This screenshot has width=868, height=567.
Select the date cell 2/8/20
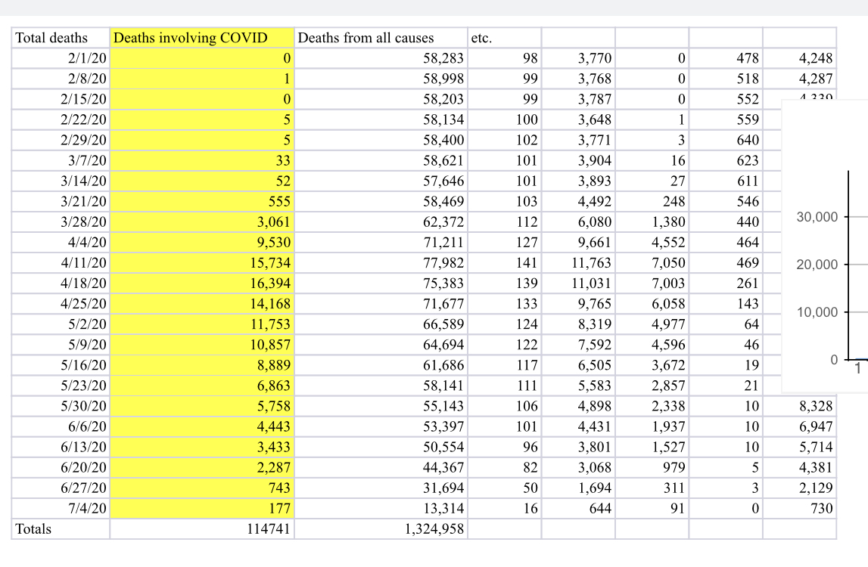coord(61,79)
